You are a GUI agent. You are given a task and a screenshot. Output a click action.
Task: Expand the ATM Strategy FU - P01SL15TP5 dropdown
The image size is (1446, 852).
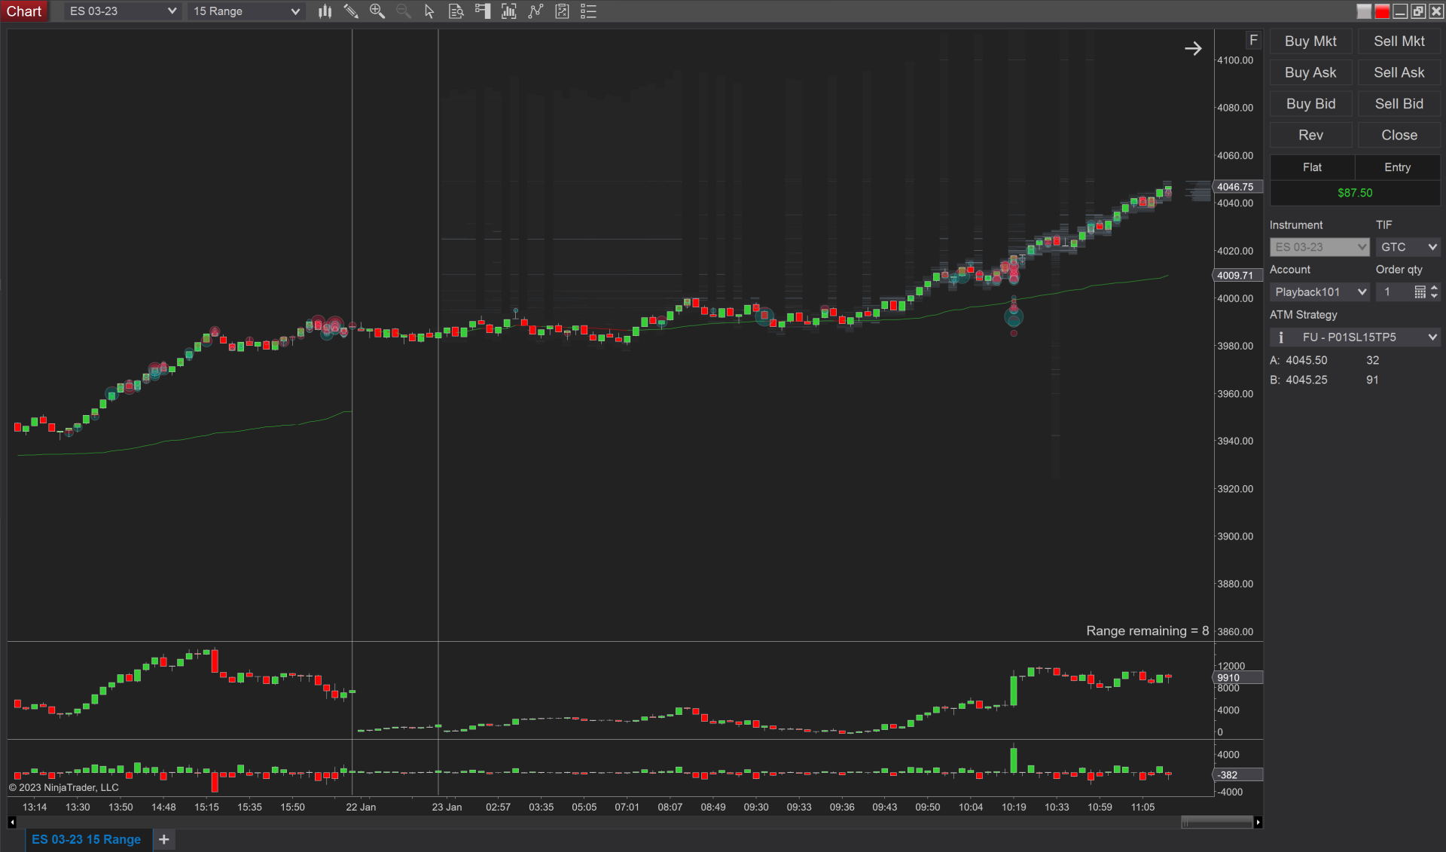pyautogui.click(x=1356, y=337)
